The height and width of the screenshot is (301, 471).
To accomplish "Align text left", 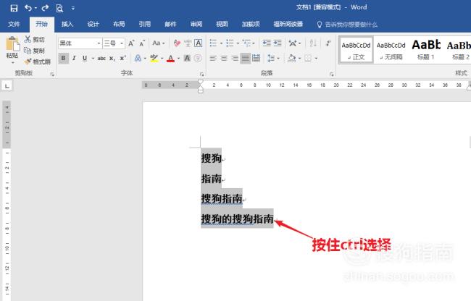I will pyautogui.click(x=213, y=58).
